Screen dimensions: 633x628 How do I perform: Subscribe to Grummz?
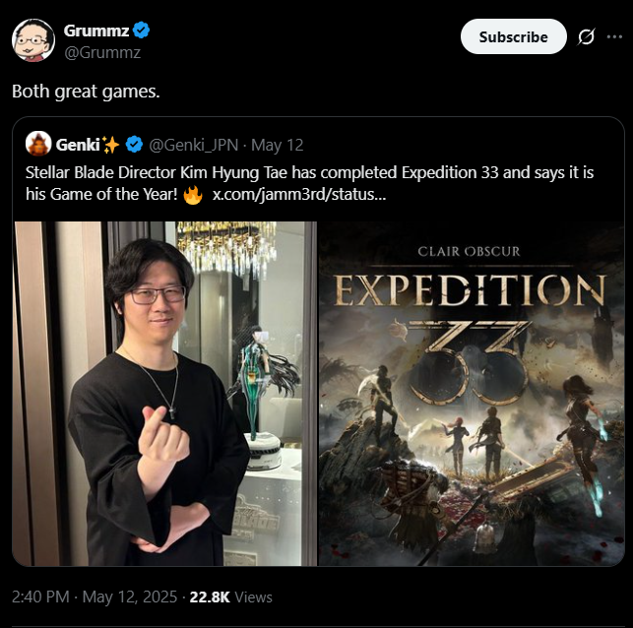(x=514, y=36)
